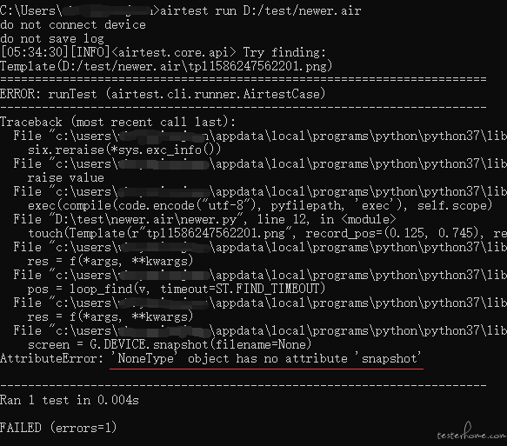The width and height of the screenshot is (507, 446).
Task: Click the 'airtest run D:/test/newer.air' command text
Action: click(261, 10)
